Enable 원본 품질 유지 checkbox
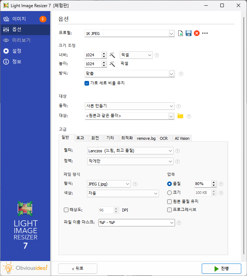Viewport: 247px width, 276px height. 169,201
